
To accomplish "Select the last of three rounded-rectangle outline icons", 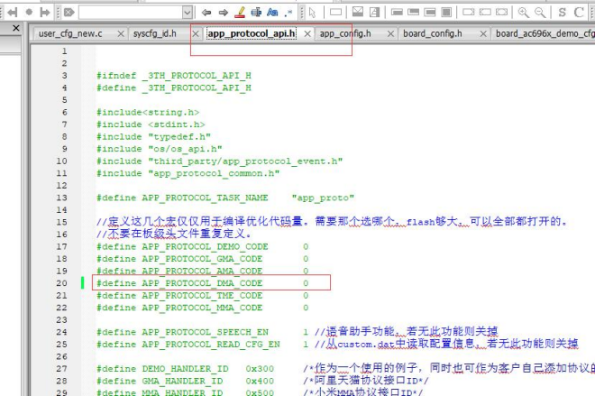I will [x=501, y=12].
